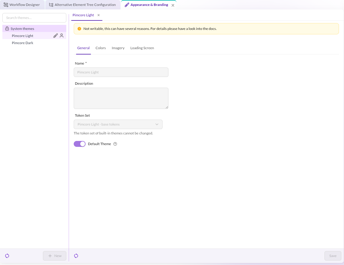The image size is (344, 265).
Task: Click the Default Theme help icon
Action: point(115,144)
